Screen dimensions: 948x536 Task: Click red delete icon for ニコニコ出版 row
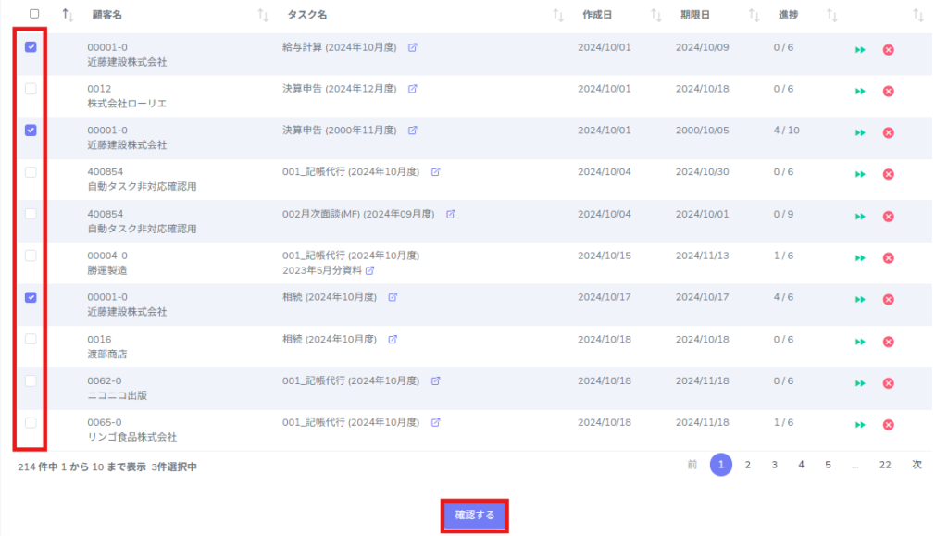888,383
